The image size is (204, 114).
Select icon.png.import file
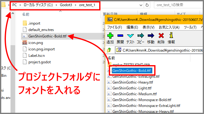[41, 49]
